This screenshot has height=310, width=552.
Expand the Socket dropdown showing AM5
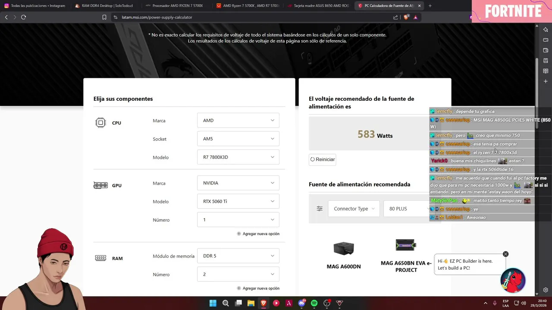click(238, 139)
